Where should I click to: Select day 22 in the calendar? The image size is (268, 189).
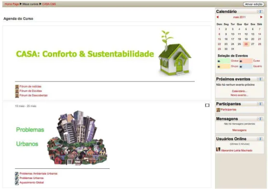(x=219, y=44)
